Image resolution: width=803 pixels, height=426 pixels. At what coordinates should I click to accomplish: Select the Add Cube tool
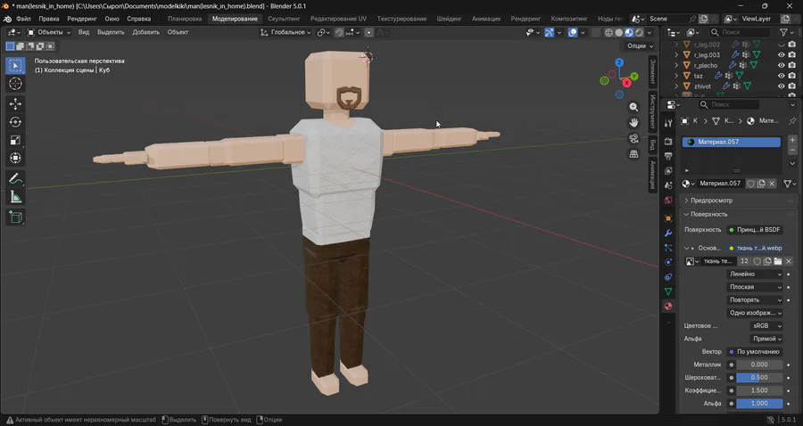tap(15, 217)
